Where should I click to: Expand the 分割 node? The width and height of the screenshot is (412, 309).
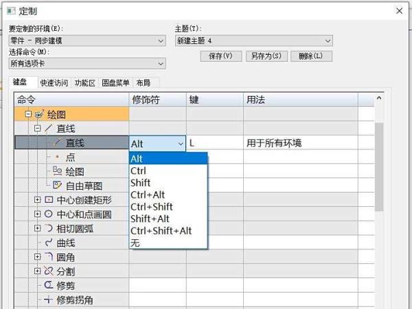coord(38,271)
